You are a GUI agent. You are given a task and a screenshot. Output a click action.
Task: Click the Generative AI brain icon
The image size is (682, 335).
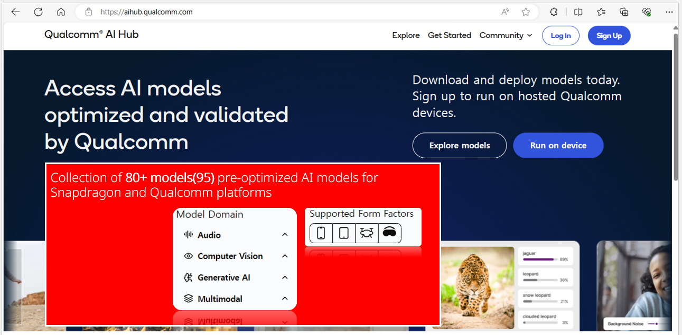click(188, 277)
